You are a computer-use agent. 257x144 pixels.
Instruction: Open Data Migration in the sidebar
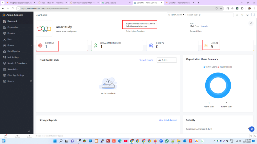17,51
